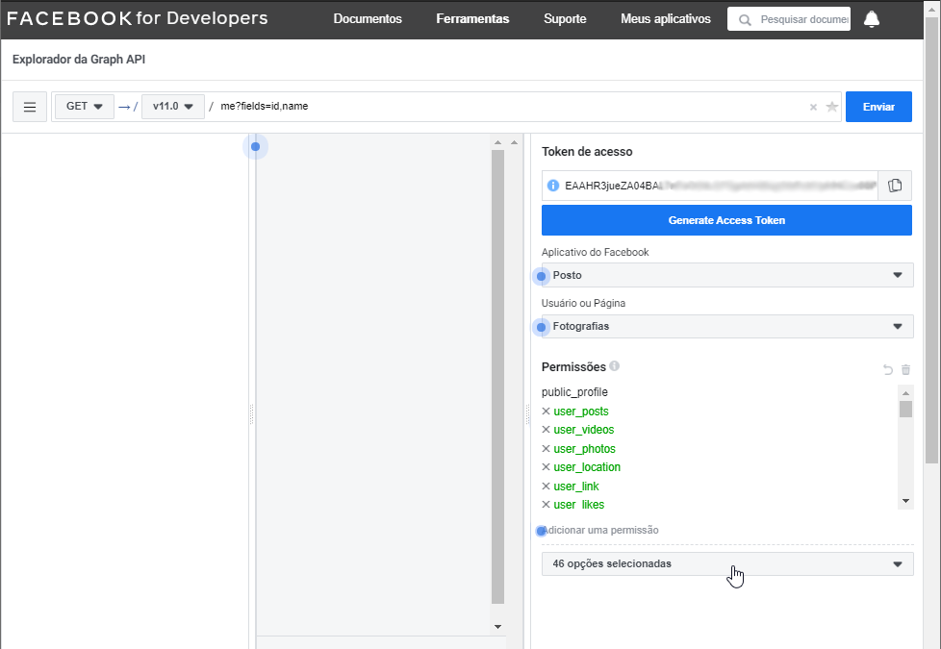Delete all permissions with the trash icon
This screenshot has width=941, height=649.
point(905,369)
